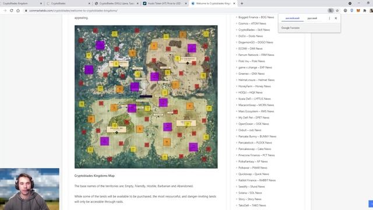
Task: Open TakoDefi – TAKO News link
Action: tap(252, 205)
